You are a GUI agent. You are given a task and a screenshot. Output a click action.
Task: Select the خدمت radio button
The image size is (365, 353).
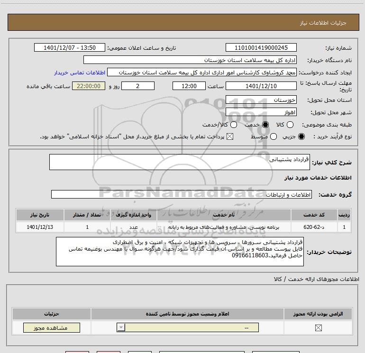[265, 125]
